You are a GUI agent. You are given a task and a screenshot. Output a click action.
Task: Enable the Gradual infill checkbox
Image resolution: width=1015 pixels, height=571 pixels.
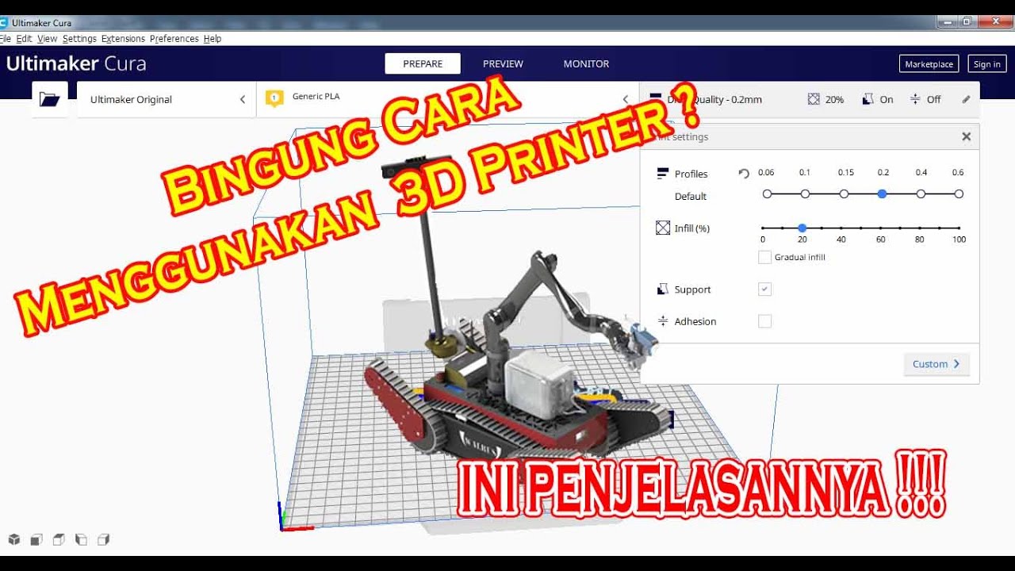tap(764, 257)
